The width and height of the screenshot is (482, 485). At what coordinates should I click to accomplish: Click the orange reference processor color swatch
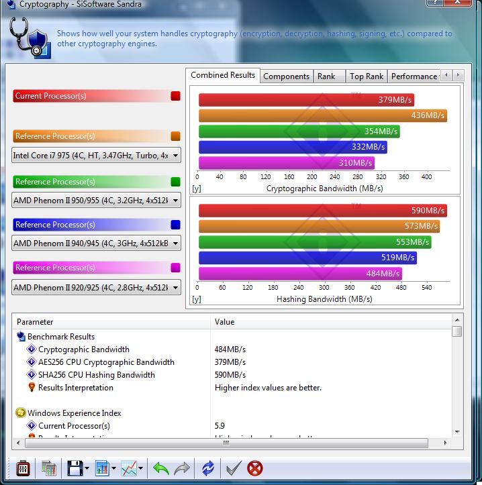point(175,136)
